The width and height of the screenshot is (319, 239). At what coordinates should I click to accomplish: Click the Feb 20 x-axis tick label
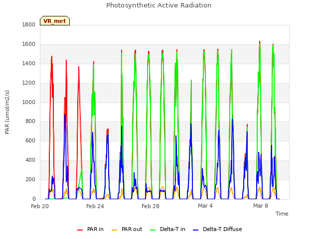tap(40, 206)
